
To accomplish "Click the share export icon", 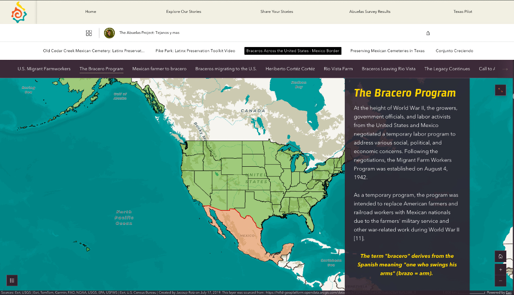I will coord(427,32).
